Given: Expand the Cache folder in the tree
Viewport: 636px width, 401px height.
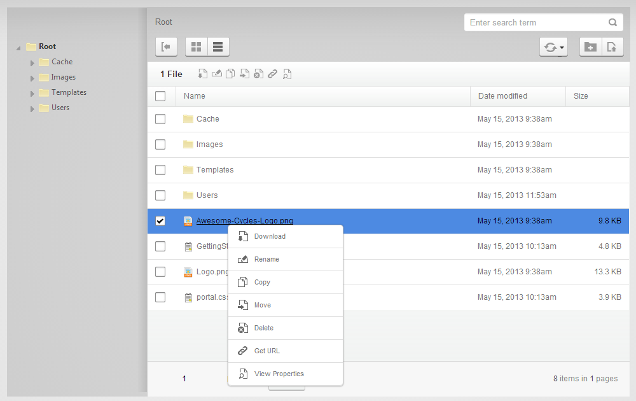Looking at the screenshot, I should (32, 62).
